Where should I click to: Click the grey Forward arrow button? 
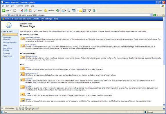tap(15, 10)
